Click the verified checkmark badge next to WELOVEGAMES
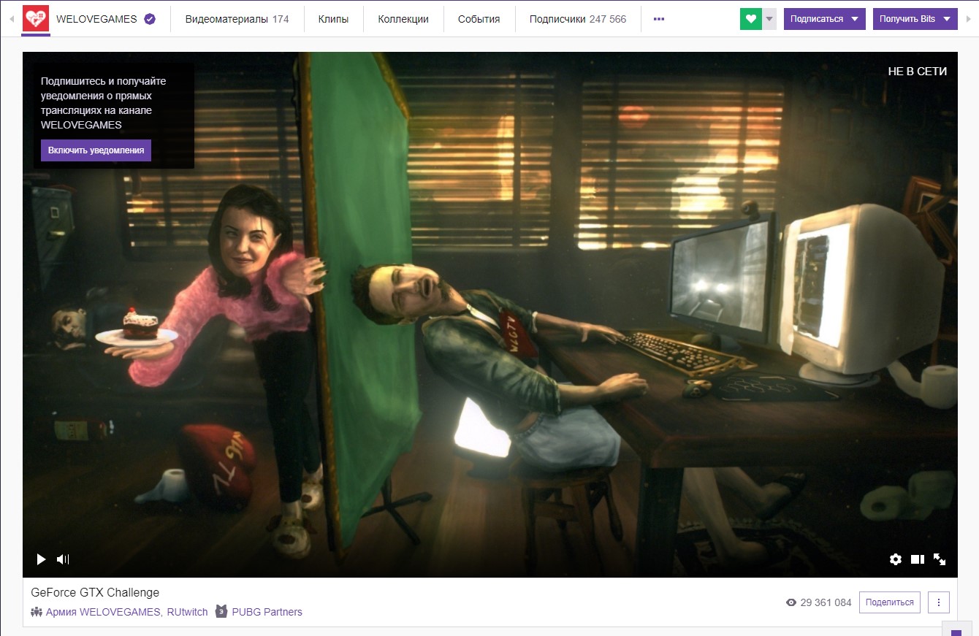 click(150, 19)
